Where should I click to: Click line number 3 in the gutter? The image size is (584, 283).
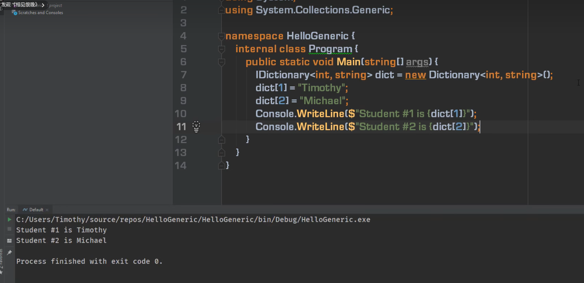click(184, 23)
